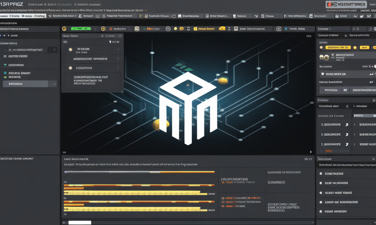
Task: Click the white block in the bottom scrollbar
Action: pos(80,222)
